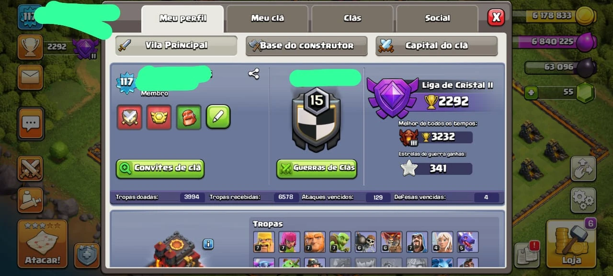613x276 pixels.
Task: Click the Convites de clã button
Action: [x=160, y=169]
